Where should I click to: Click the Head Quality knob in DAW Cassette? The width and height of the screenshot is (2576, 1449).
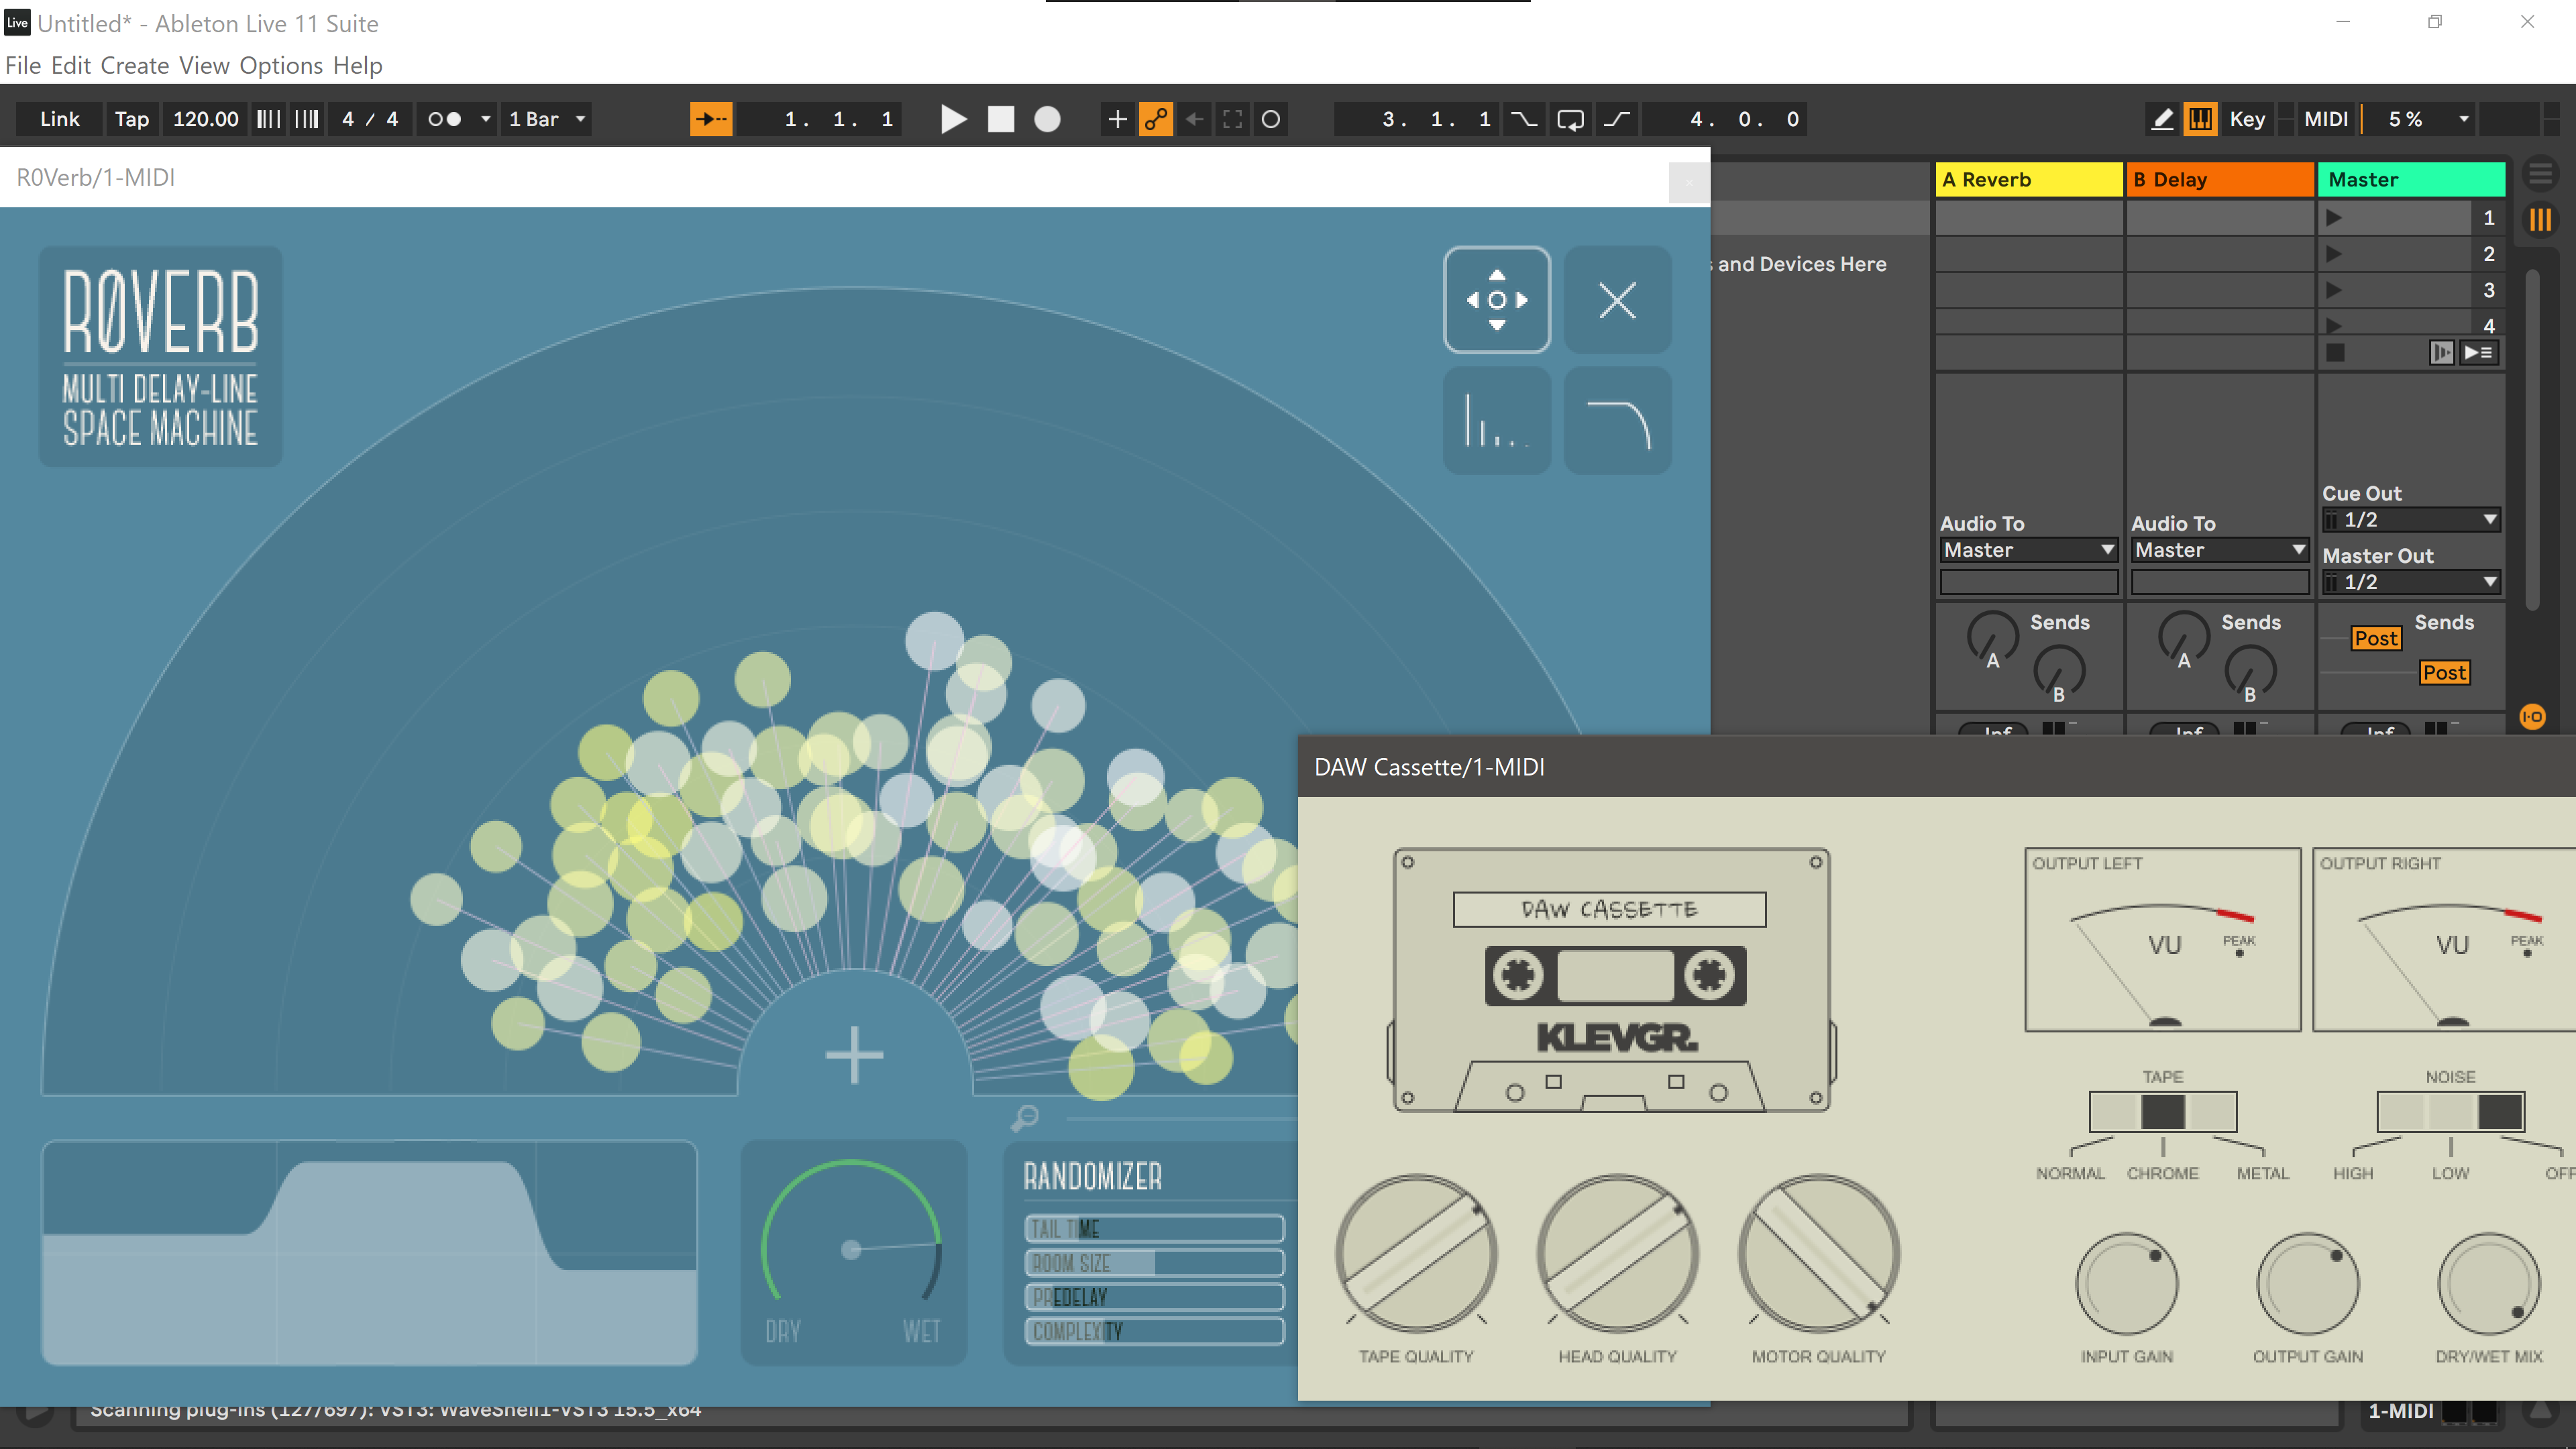pos(1617,1253)
